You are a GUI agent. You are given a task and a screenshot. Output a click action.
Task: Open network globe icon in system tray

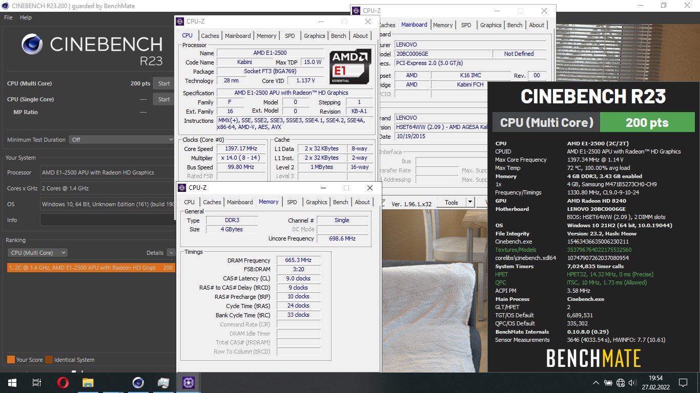621,383
